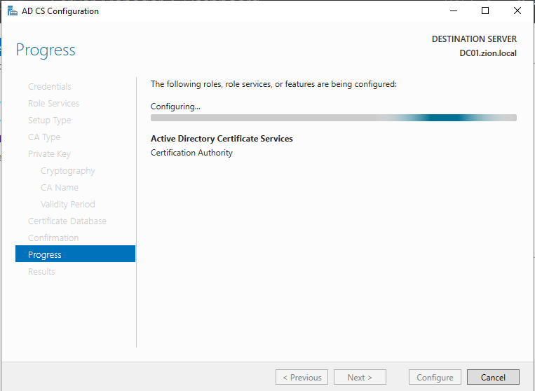This screenshot has height=391, width=535.
Task: Select the Confirmation step
Action: 53,238
